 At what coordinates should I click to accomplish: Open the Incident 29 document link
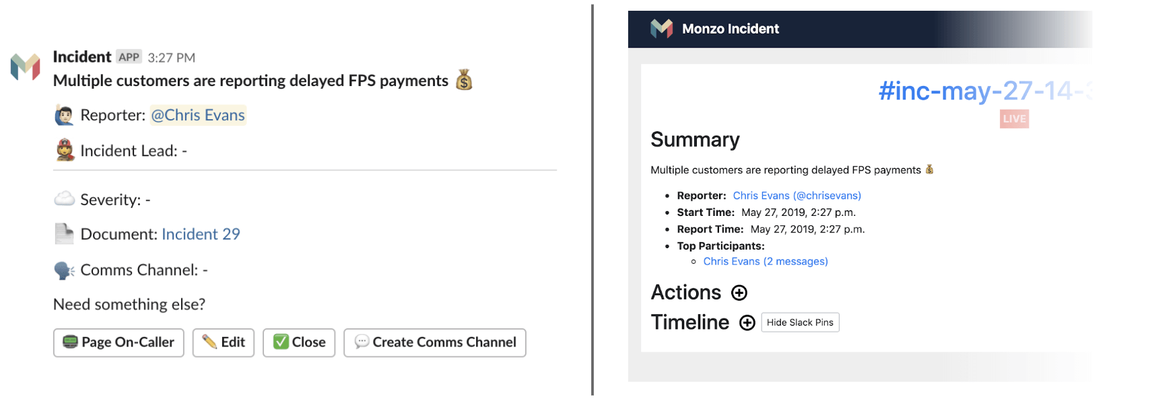tap(201, 234)
